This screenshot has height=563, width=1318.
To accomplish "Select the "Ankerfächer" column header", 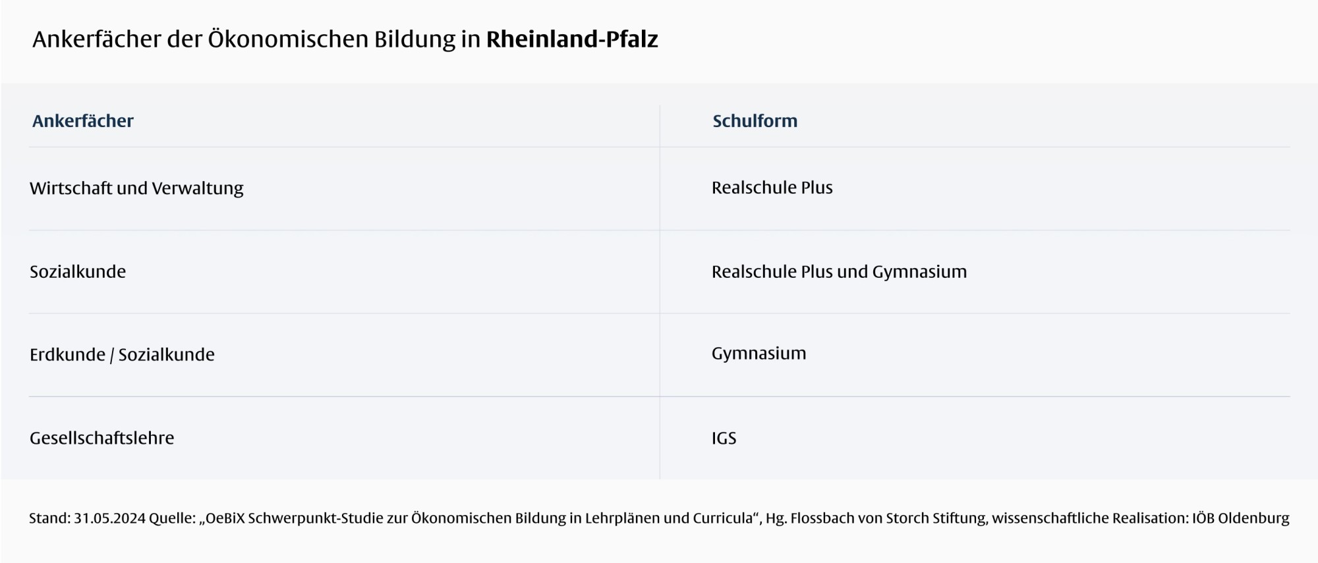I will (x=83, y=121).
